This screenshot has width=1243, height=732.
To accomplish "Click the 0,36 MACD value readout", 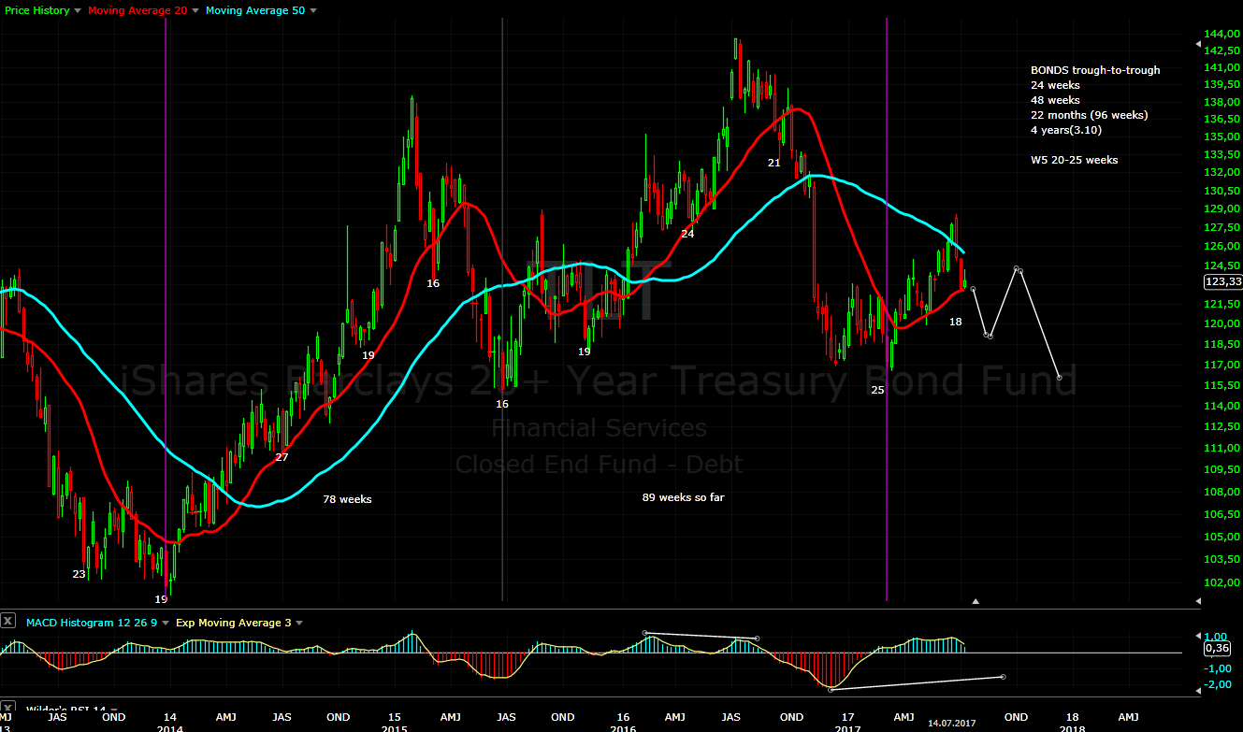I will (x=1217, y=649).
